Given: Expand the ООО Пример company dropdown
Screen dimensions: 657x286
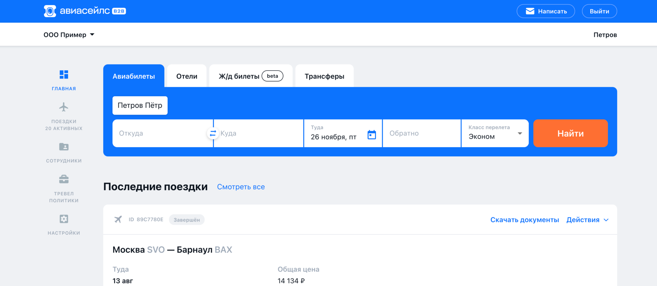Looking at the screenshot, I should click(69, 35).
